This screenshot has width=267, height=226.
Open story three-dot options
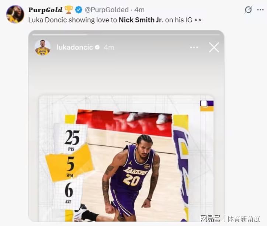194,47
